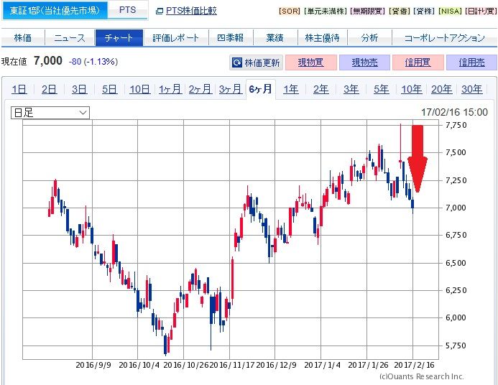Click the 2017/2/16 date axis label
The width and height of the screenshot is (498, 385).
pyautogui.click(x=414, y=365)
